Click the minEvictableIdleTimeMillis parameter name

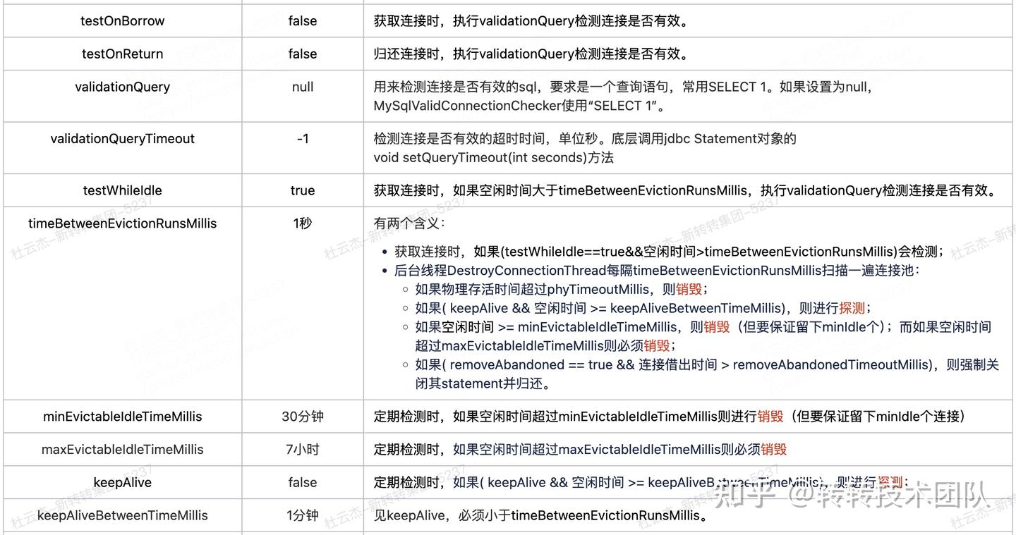tap(122, 417)
